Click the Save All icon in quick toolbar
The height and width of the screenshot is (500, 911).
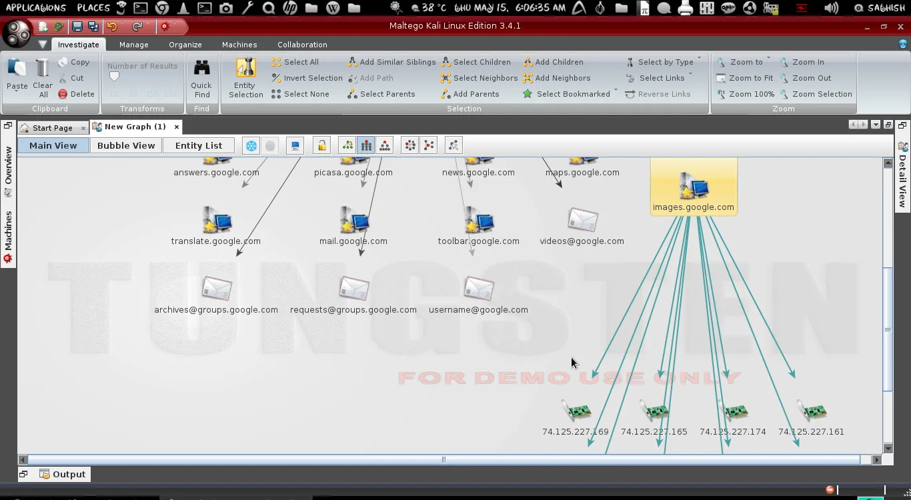(93, 27)
